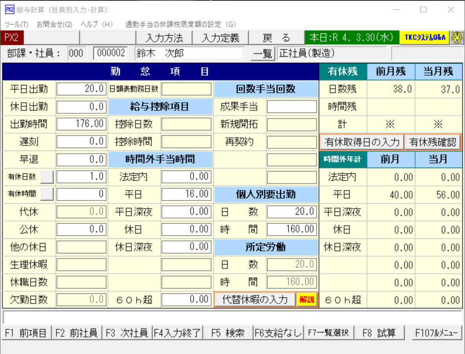The image size is (465, 354).
Task: Click the 入力定義 button
Action: [x=220, y=38]
